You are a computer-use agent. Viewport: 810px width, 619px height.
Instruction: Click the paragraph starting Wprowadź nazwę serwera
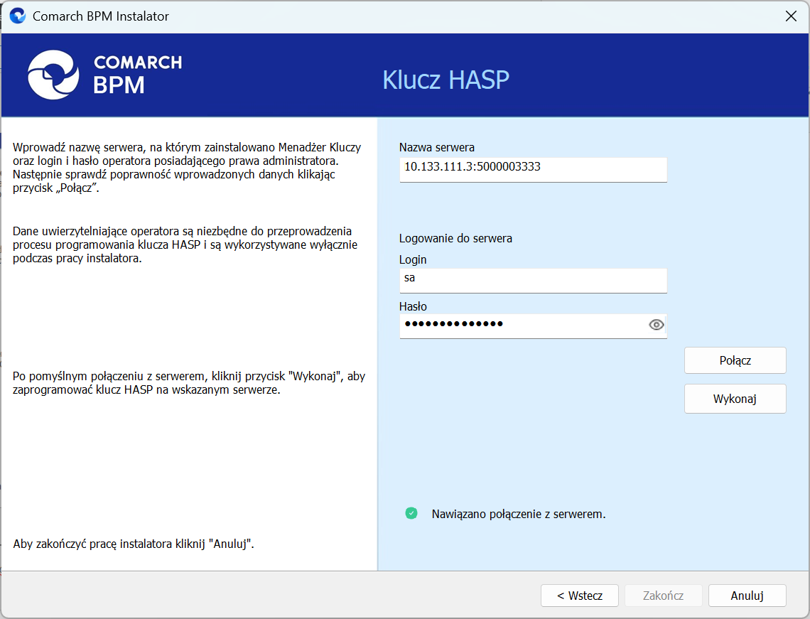(x=187, y=168)
